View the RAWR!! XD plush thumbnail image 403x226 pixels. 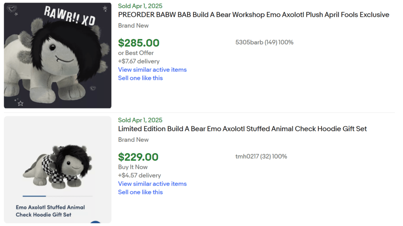[x=57, y=55]
